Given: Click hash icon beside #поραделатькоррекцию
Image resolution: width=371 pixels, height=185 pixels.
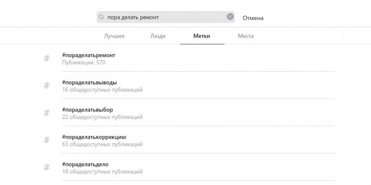Looking at the screenshot, I should tap(47, 140).
